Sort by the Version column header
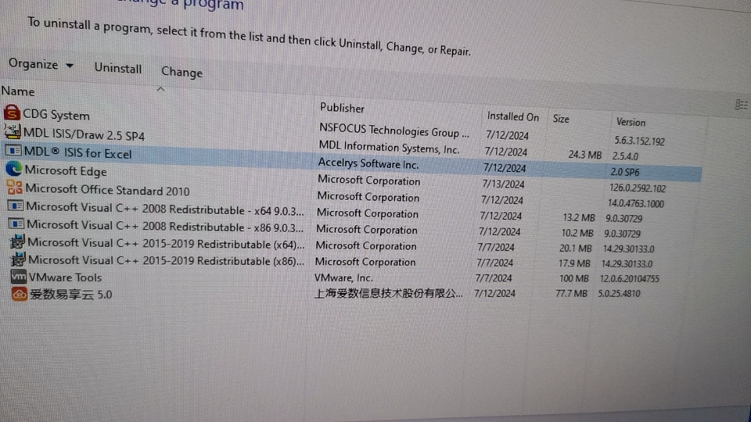 [631, 122]
